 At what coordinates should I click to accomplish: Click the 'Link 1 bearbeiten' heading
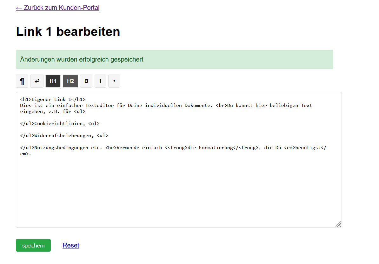click(x=68, y=32)
